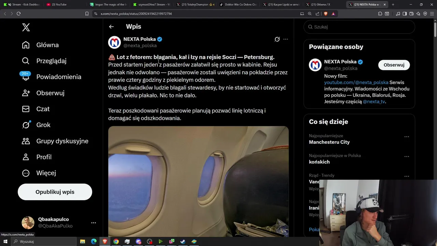This screenshot has width=437, height=246.
Task: Open the browser extensions puzzle icon
Action: click(380, 14)
